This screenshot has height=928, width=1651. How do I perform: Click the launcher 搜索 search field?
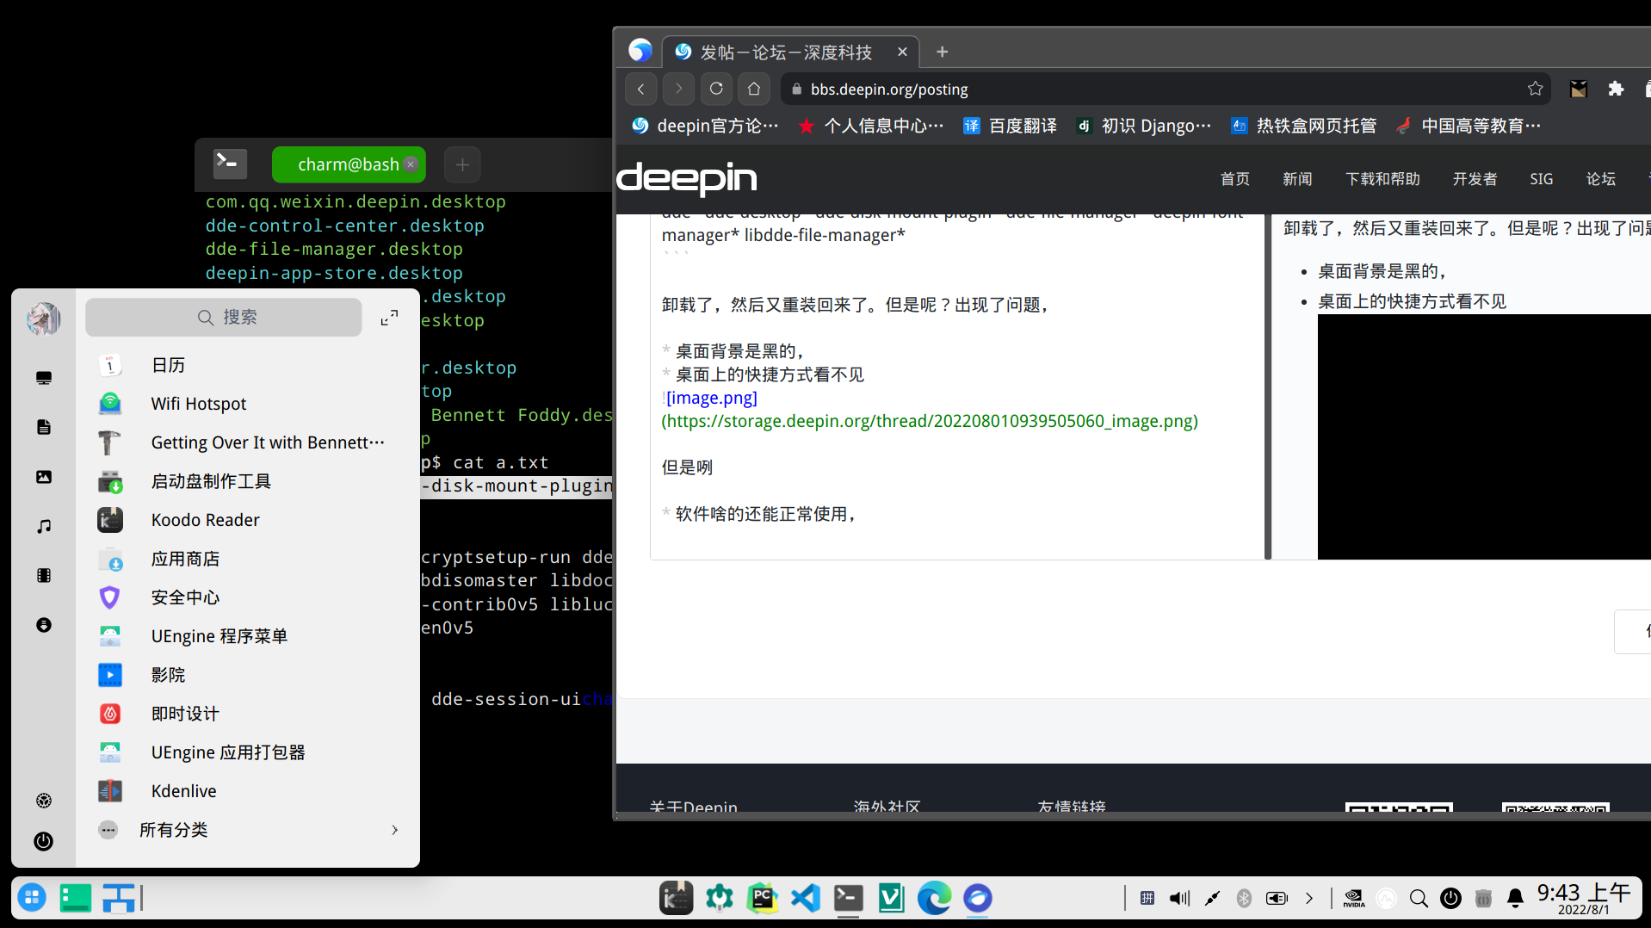click(x=224, y=318)
